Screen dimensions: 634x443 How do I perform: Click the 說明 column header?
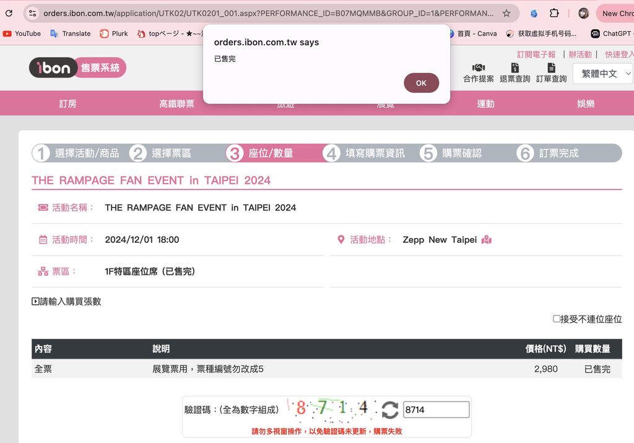[x=161, y=349]
